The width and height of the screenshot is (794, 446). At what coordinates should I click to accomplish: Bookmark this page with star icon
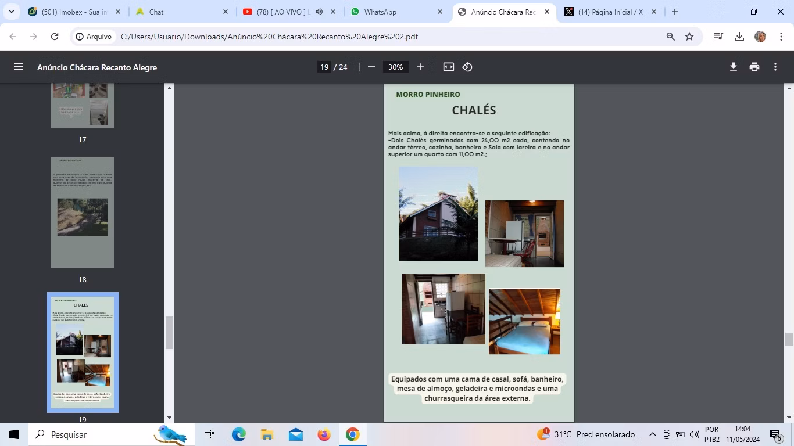689,37
